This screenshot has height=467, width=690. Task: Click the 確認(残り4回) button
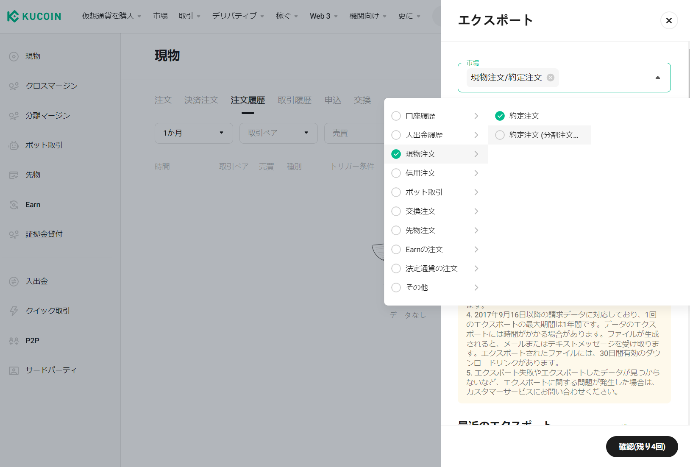click(x=642, y=447)
